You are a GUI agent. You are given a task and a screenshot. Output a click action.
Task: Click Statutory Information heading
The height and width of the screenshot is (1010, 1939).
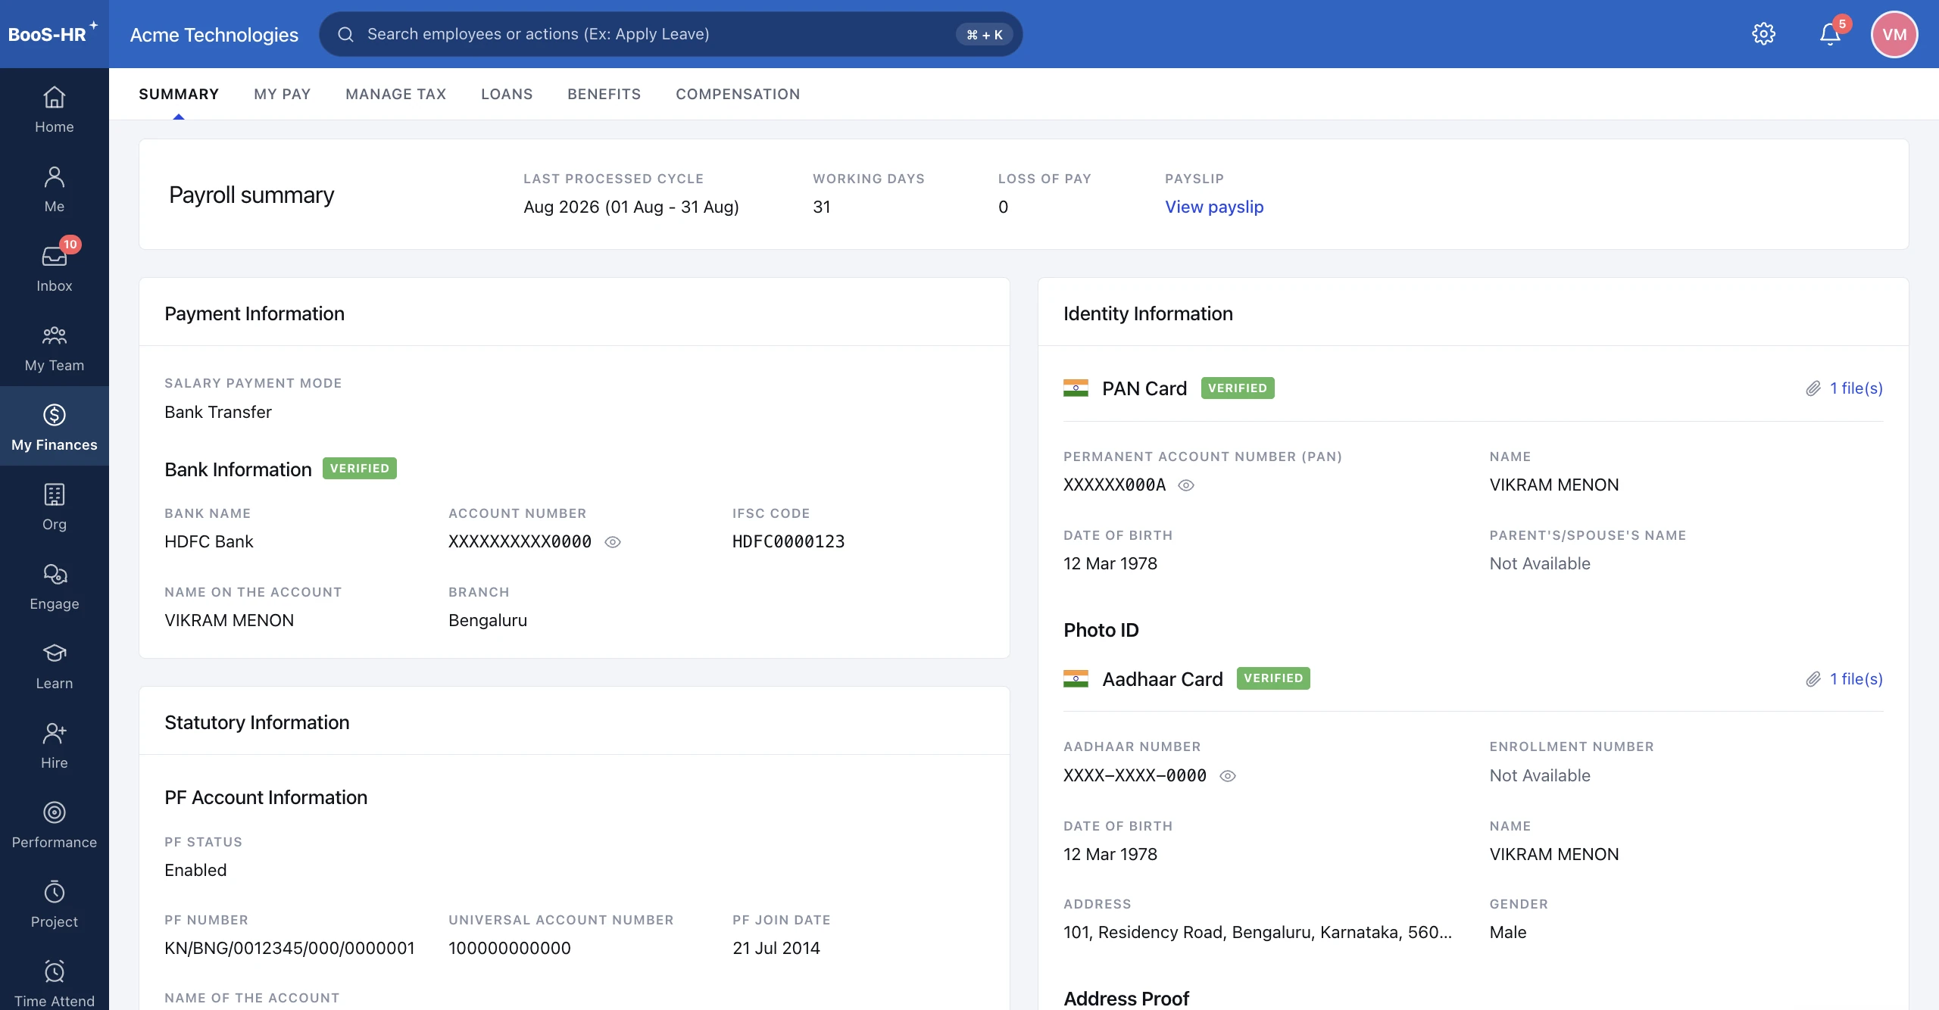[x=257, y=723]
